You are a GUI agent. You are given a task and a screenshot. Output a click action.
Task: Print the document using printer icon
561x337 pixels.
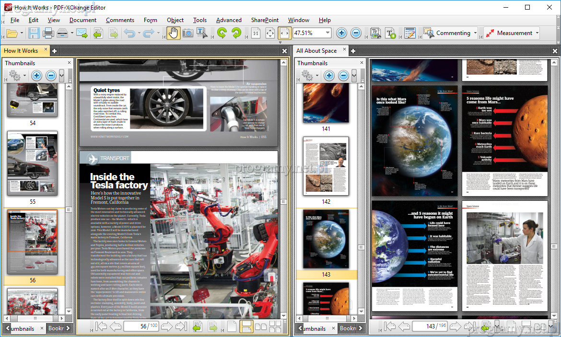click(48, 33)
